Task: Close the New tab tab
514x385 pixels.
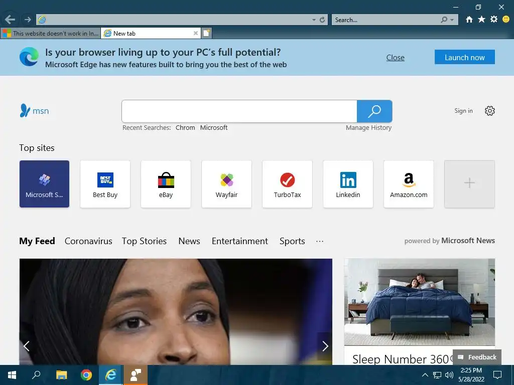Action: (196, 33)
